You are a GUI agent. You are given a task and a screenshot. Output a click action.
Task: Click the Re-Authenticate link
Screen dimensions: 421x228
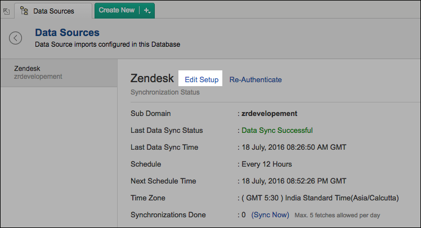[256, 79]
